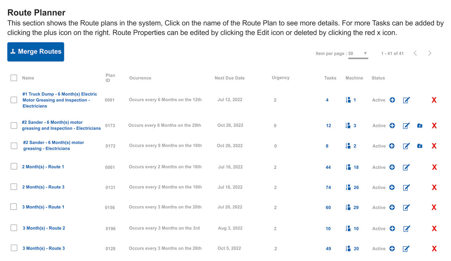Click the Ocurrence column header
Screen dimensions: 451x261
(140, 78)
